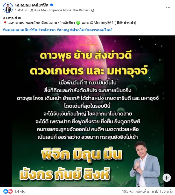Open hashtag #สายมู
The image size is (175, 195).
63,30
